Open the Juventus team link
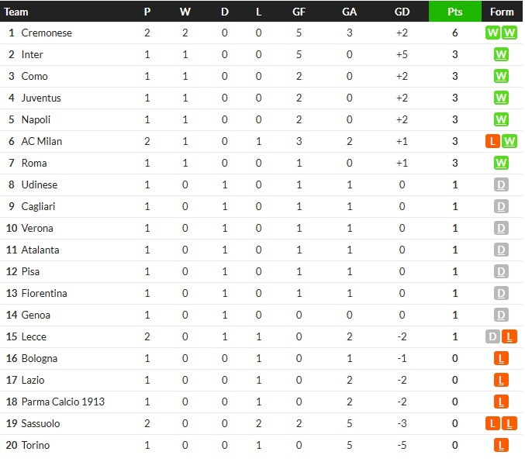Image resolution: width=525 pixels, height=462 pixels. pos(41,98)
